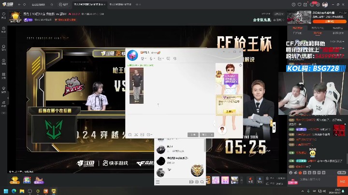
Task: Click the streamer avatar with golden trophy
Action: (x=15, y=17)
